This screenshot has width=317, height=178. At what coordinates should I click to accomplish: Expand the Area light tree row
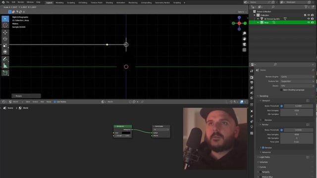pyautogui.click(x=258, y=22)
